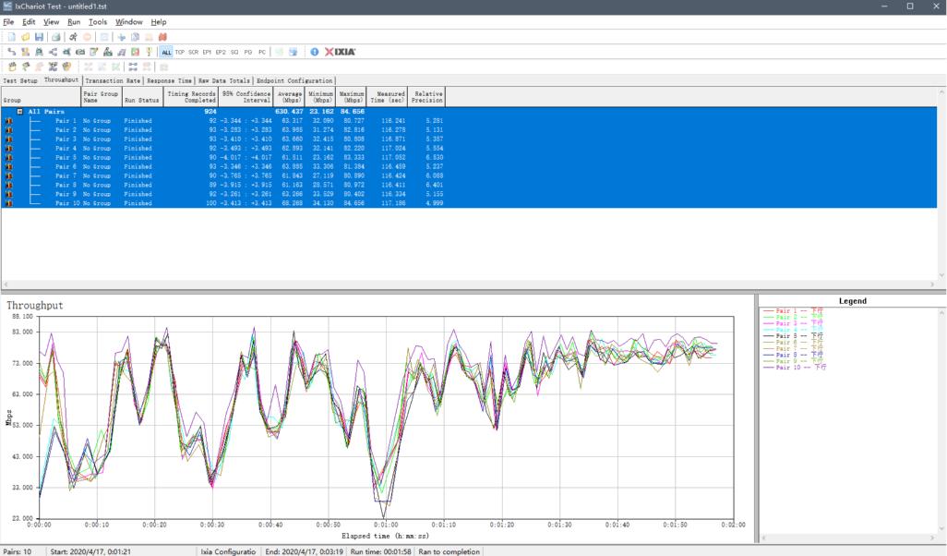Image resolution: width=947 pixels, height=556 pixels.
Task: Click the Save test toolbar icon
Action: pyautogui.click(x=39, y=37)
